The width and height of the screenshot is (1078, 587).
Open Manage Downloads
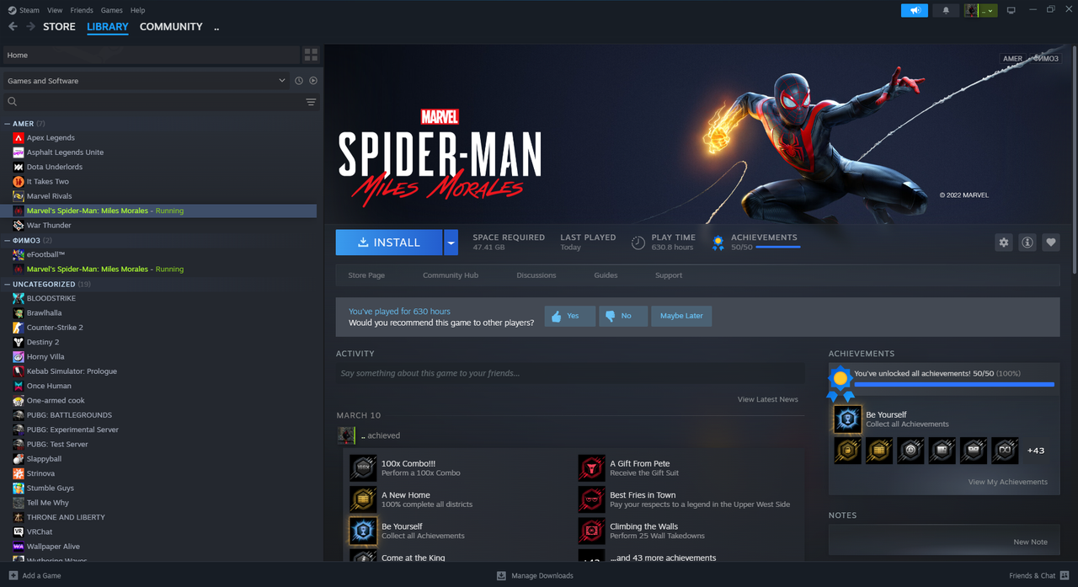coord(535,576)
